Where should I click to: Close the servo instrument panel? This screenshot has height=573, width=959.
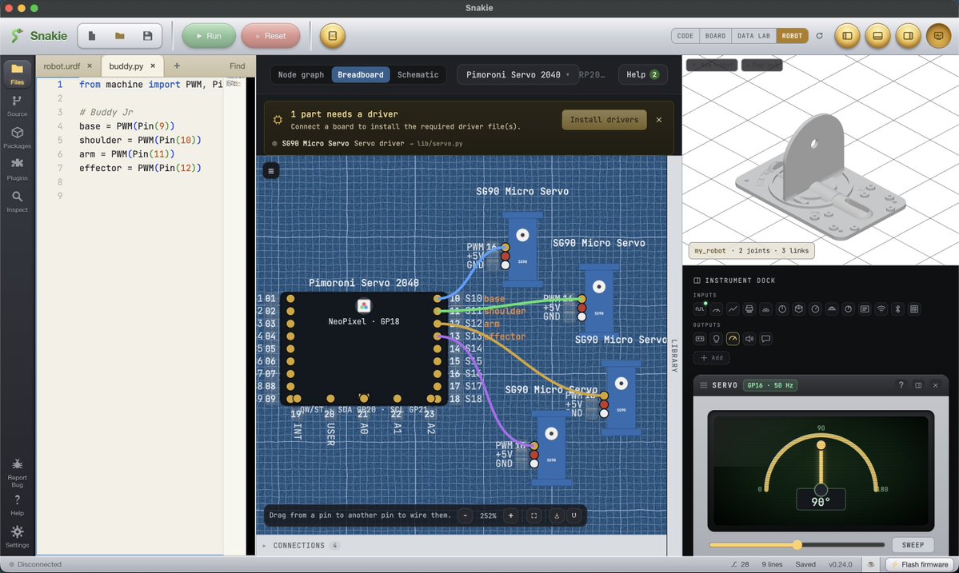coord(935,385)
